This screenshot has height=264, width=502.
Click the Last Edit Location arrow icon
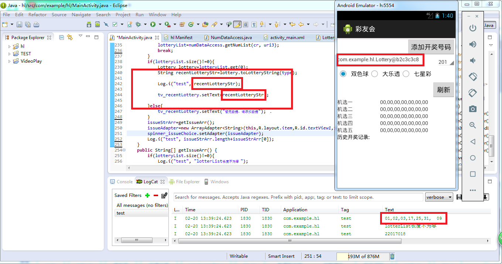tap(293, 25)
